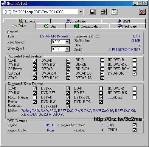Image resolution: width=149 pixels, height=147 pixels.
Task: Expand the Read Speed dropdown
Action: (x=67, y=42)
